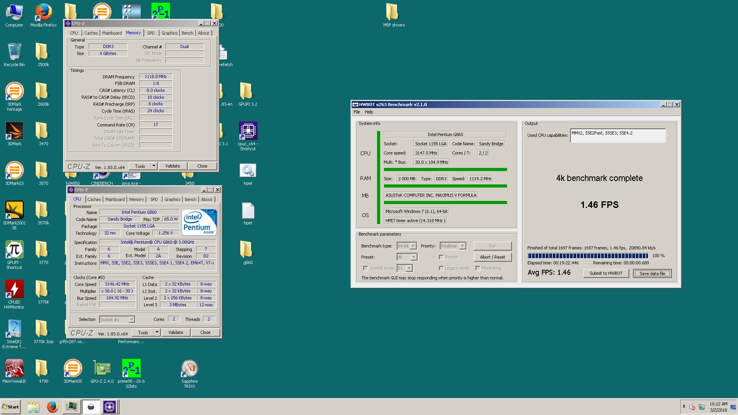Click the Tools button in the lower CPU-Z window
This screenshot has width=738, height=415.
coord(143,332)
